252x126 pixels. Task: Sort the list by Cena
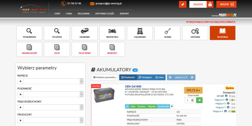coord(160,77)
